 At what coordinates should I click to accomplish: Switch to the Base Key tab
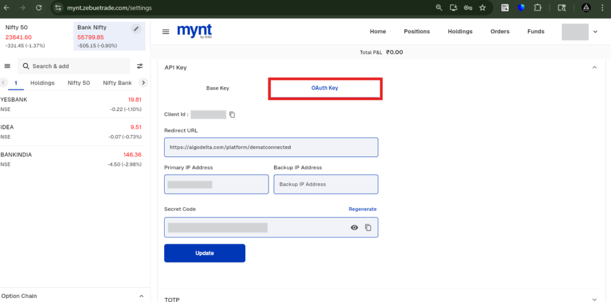[218, 88]
